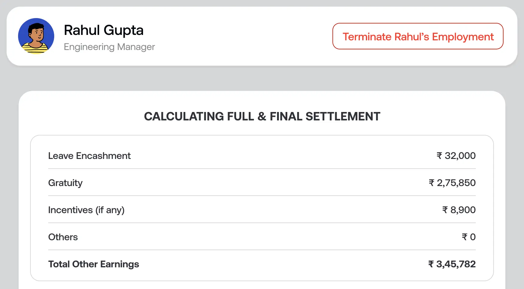This screenshot has width=524, height=289.
Task: Select the Gratuity row label
Action: pos(65,183)
